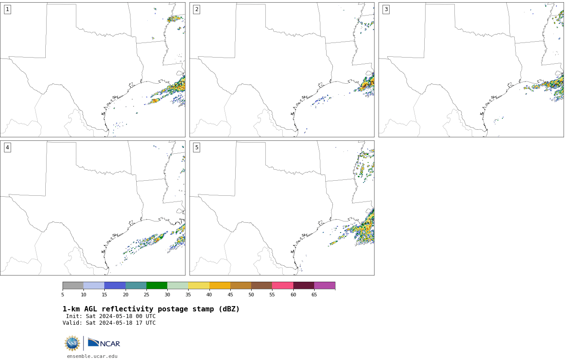Click the NCAR logo

point(104,343)
